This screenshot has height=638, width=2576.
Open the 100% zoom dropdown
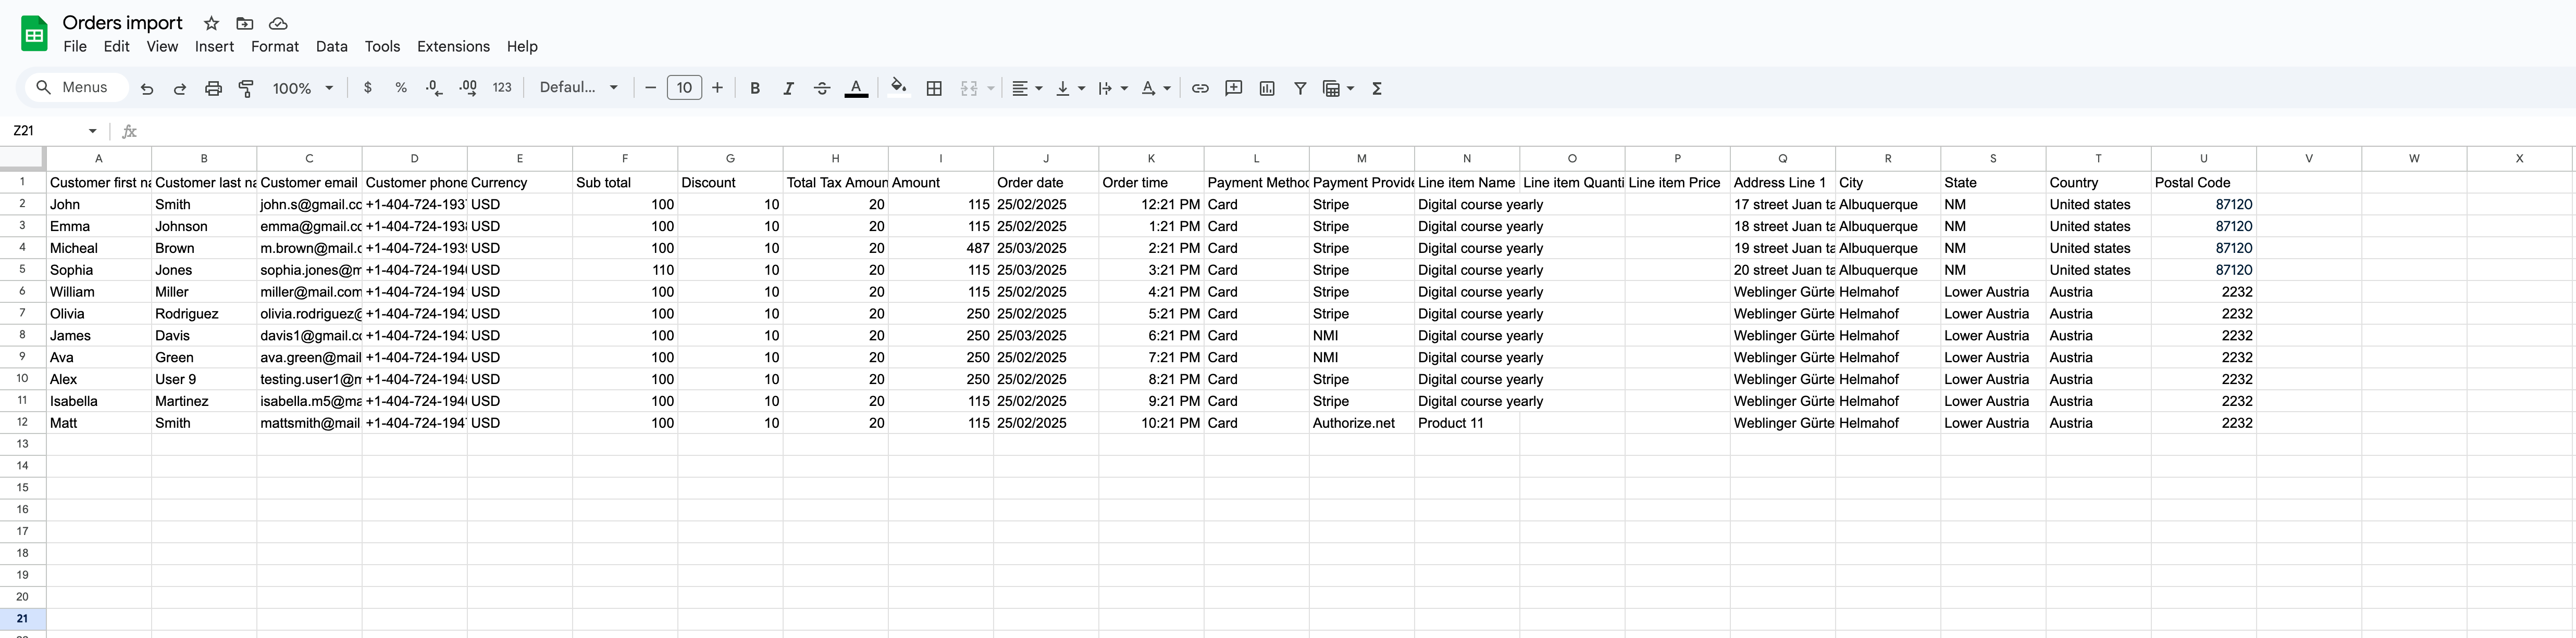click(x=302, y=88)
